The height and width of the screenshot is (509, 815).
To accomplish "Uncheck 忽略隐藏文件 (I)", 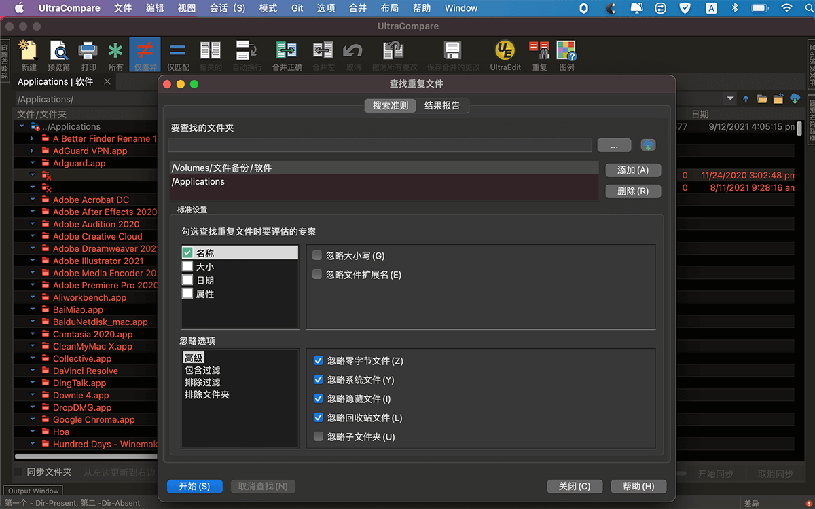I will [318, 399].
